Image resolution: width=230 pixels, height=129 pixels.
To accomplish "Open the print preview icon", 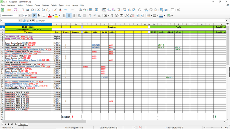I will tap(33, 10).
